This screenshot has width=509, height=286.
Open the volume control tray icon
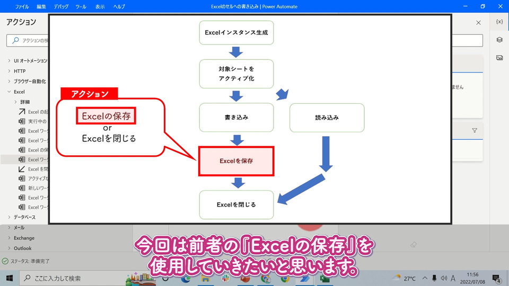click(444, 278)
